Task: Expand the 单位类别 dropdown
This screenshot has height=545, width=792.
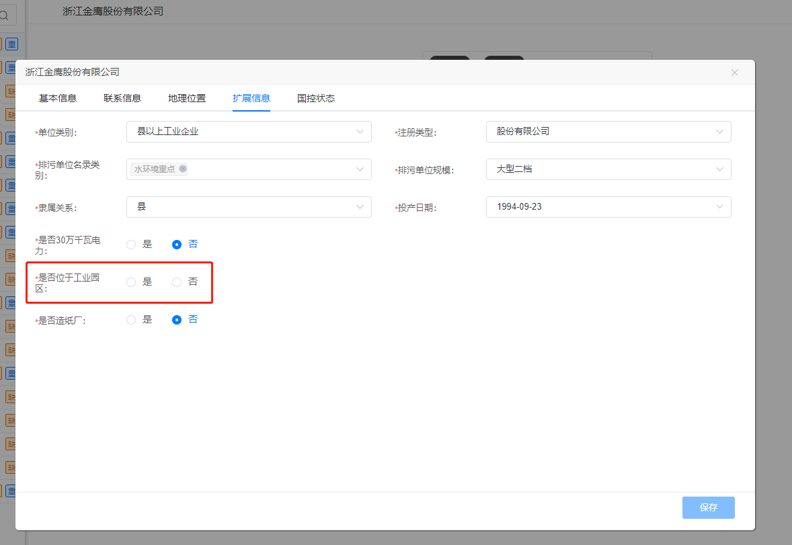Action: tap(249, 132)
